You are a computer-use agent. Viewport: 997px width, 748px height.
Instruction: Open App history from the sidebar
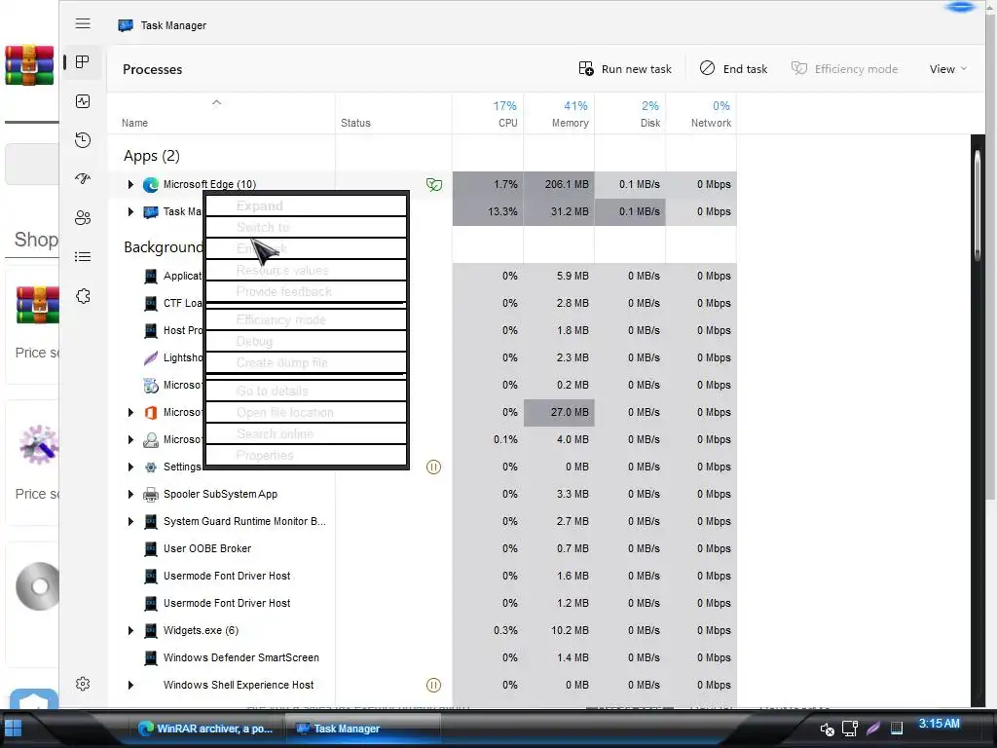(83, 140)
